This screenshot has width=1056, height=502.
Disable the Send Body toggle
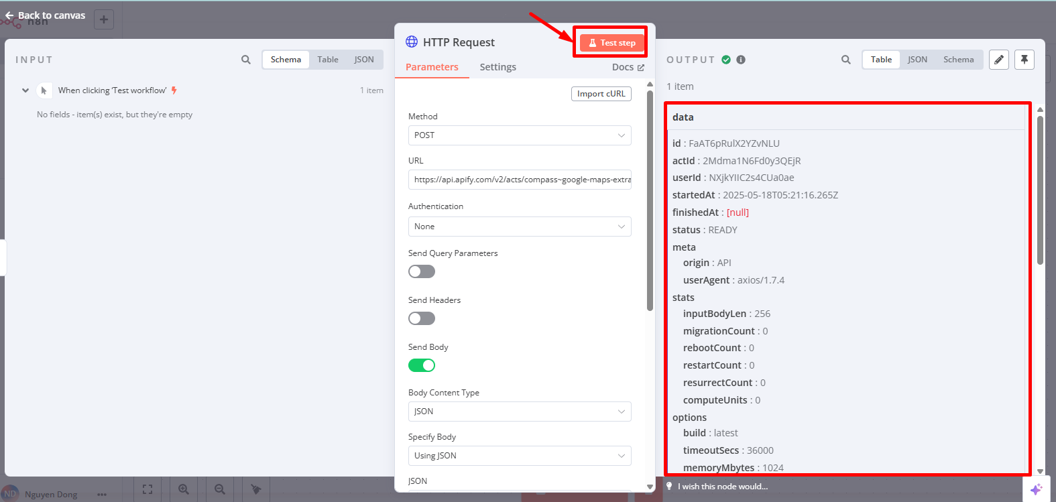point(422,365)
